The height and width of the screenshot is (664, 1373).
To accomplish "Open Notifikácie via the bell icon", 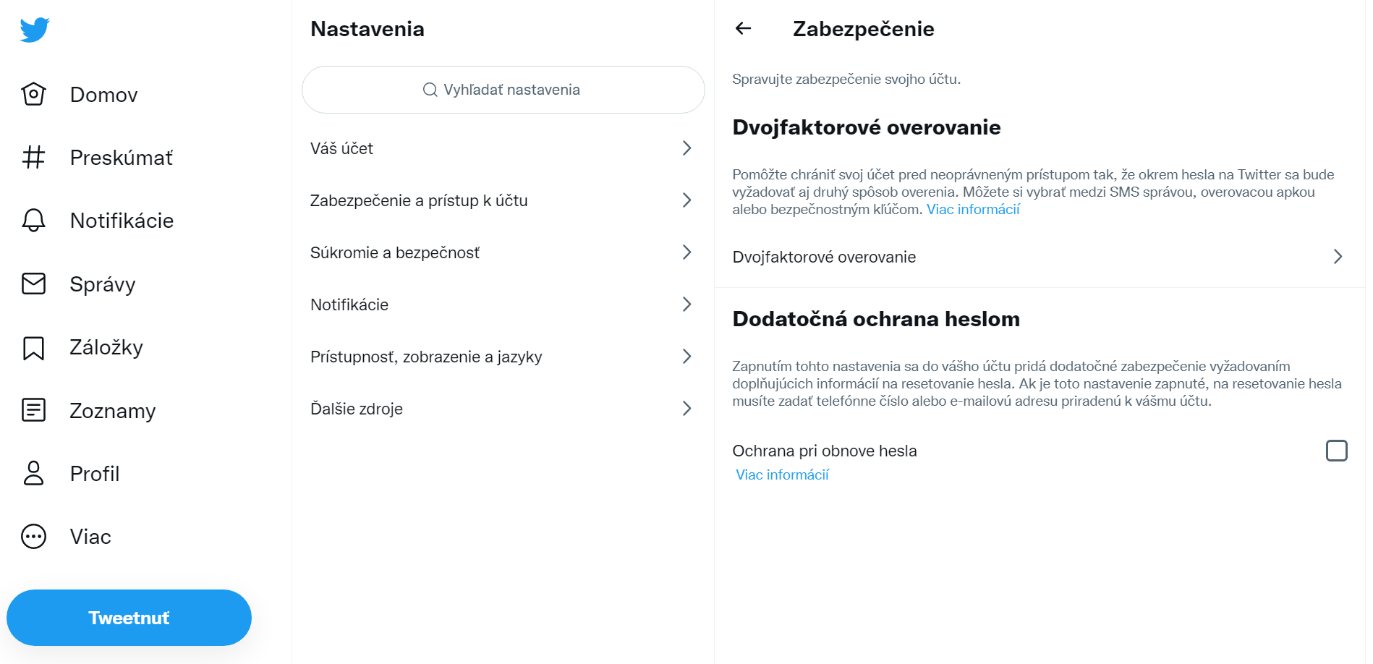I will (x=33, y=220).
